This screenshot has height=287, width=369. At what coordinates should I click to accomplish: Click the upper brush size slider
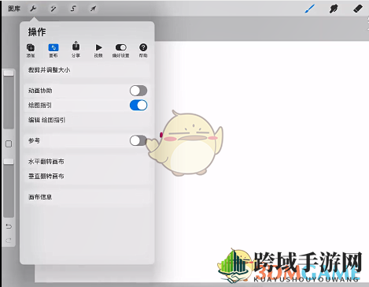[x=9, y=99]
